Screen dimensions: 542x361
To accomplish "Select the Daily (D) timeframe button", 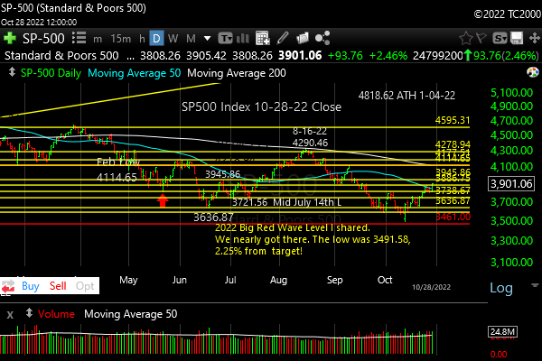I will (x=155, y=39).
